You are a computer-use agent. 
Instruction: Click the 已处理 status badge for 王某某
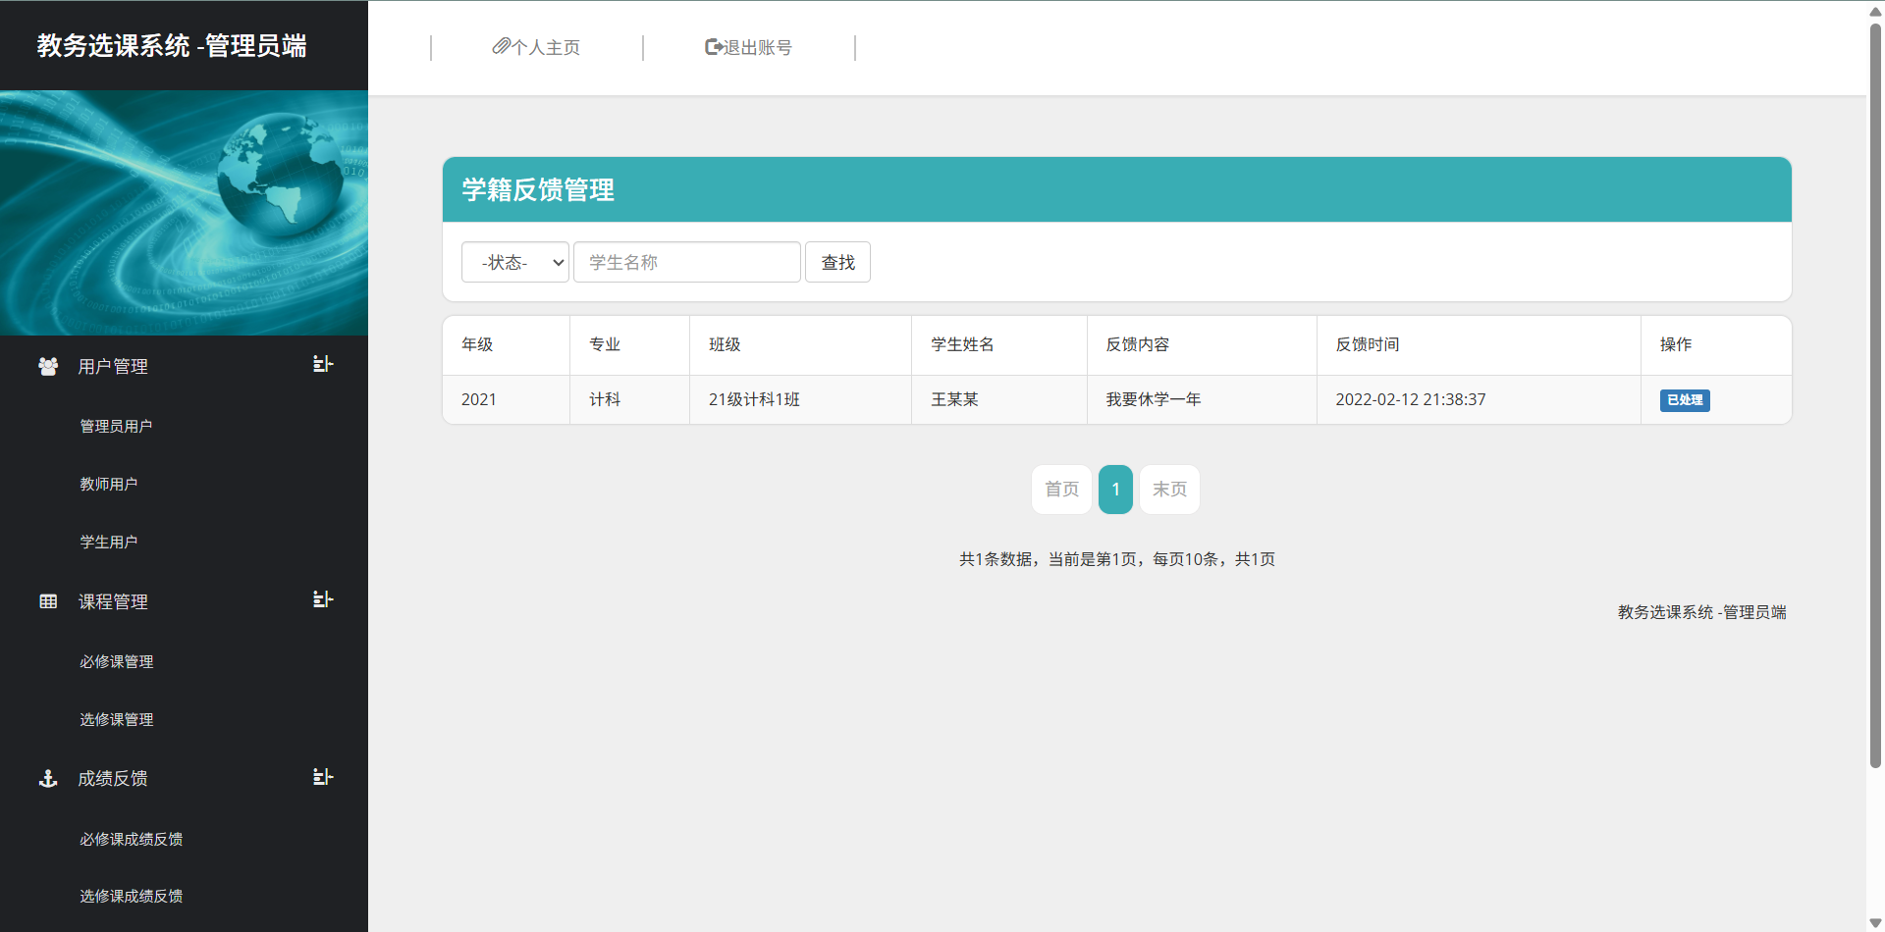(x=1685, y=400)
